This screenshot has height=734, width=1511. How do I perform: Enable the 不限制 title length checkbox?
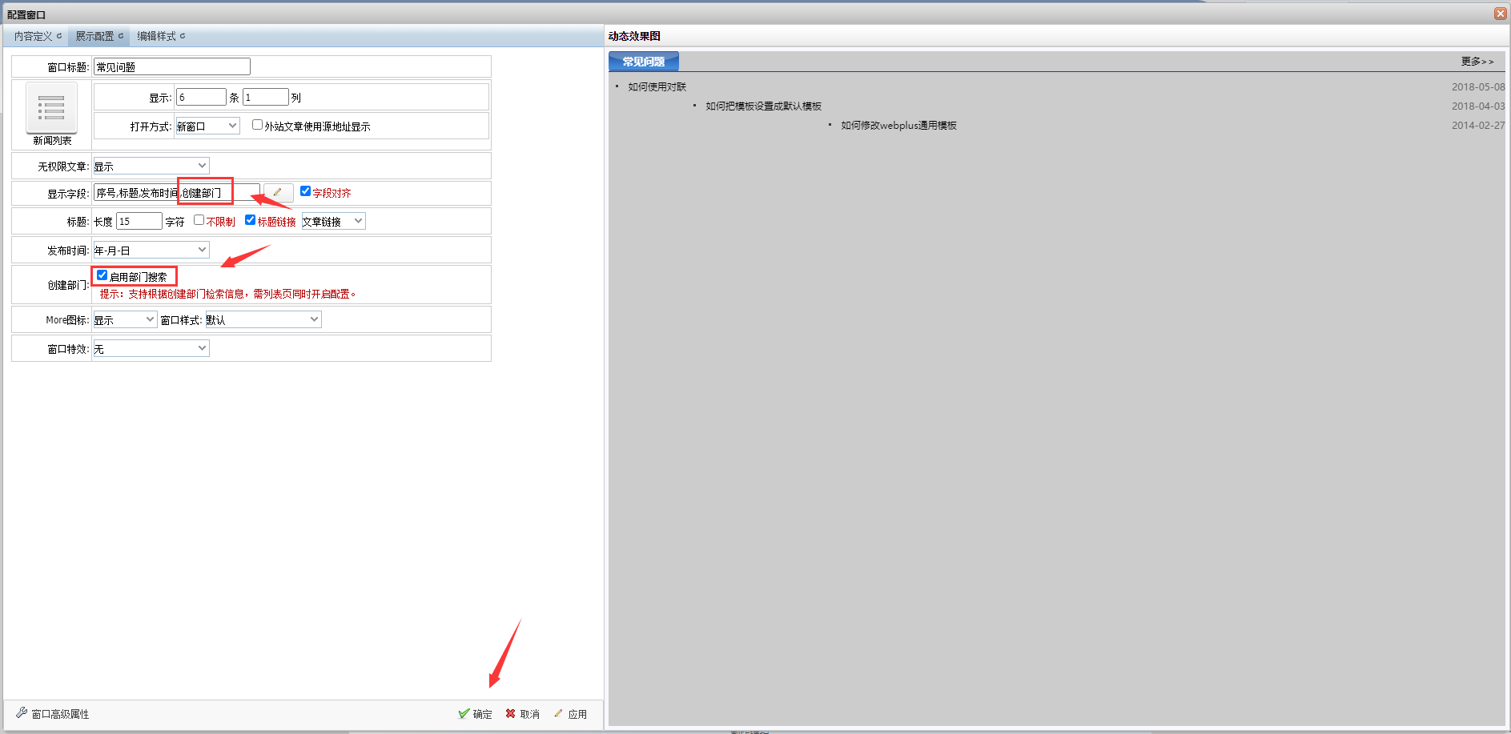pyautogui.click(x=199, y=220)
